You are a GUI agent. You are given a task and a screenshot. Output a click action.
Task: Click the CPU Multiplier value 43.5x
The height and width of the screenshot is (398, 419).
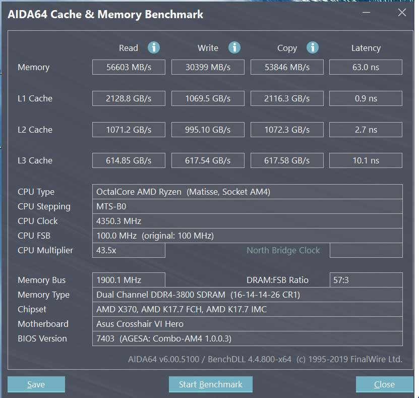129,250
